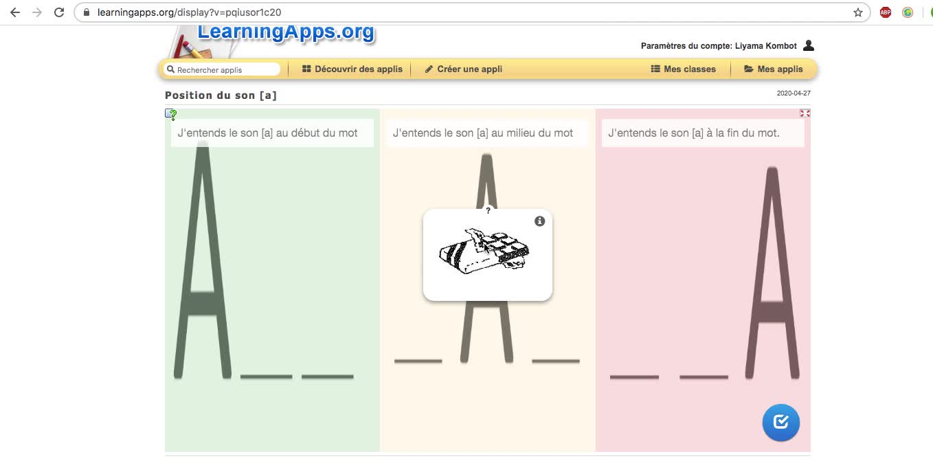Open info icon on the picture card
Viewport: 933px width, 463px height.
(x=539, y=221)
